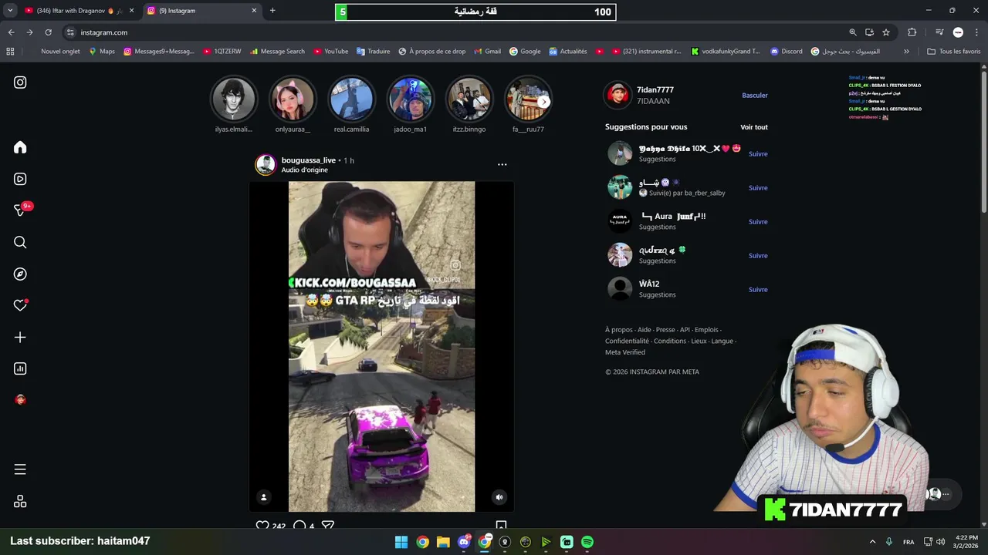The width and height of the screenshot is (988, 555).
Task: Open taskbar volume speaker icon
Action: pos(940,542)
